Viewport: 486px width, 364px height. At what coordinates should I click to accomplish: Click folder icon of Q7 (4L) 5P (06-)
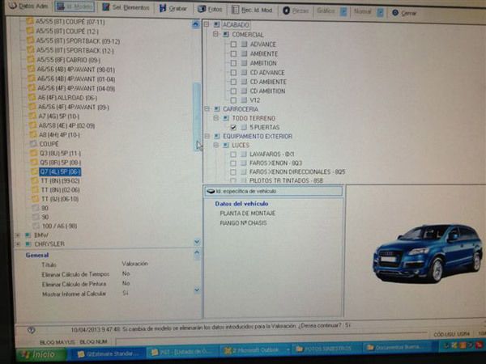tap(34, 171)
